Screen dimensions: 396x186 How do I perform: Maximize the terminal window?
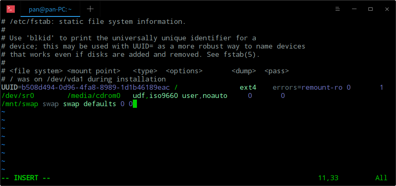[370, 9]
